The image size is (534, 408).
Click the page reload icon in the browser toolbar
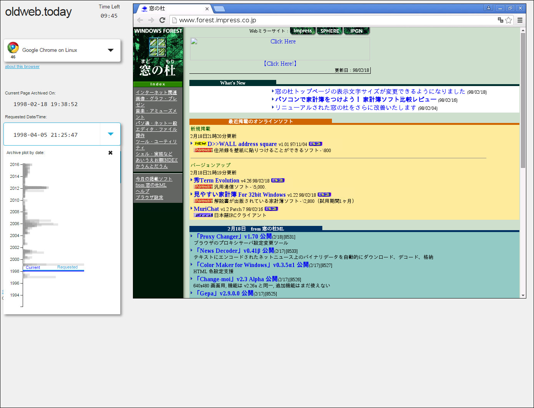[x=162, y=20]
